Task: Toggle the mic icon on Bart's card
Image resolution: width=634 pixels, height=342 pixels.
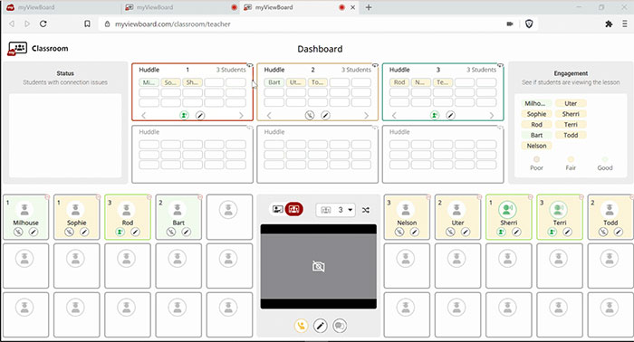Action: coord(171,232)
